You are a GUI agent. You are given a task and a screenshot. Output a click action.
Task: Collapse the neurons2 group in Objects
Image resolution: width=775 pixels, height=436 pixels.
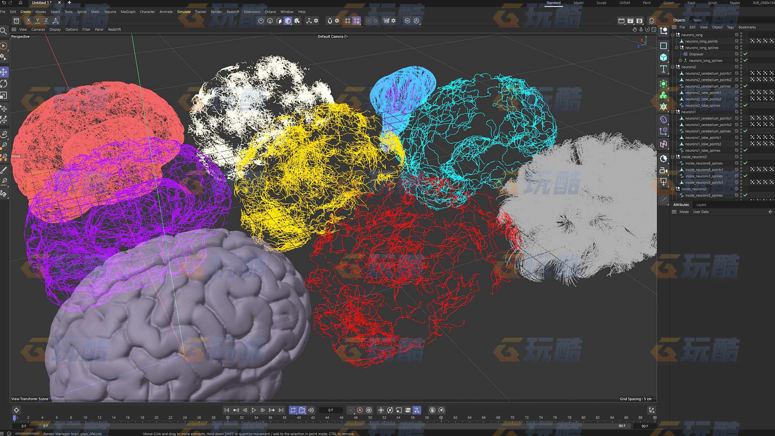point(673,67)
